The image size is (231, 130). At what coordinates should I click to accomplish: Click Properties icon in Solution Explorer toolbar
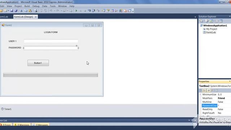point(201,21)
